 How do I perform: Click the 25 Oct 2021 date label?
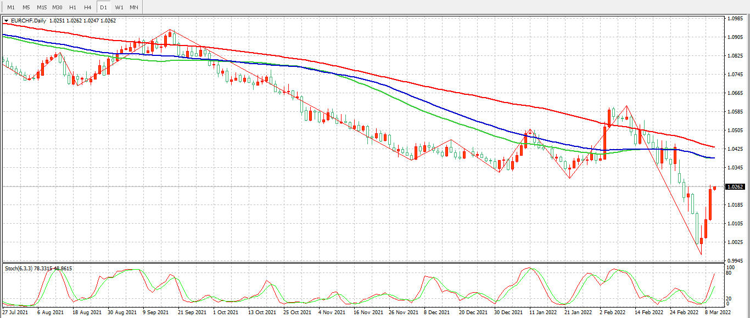(296, 312)
